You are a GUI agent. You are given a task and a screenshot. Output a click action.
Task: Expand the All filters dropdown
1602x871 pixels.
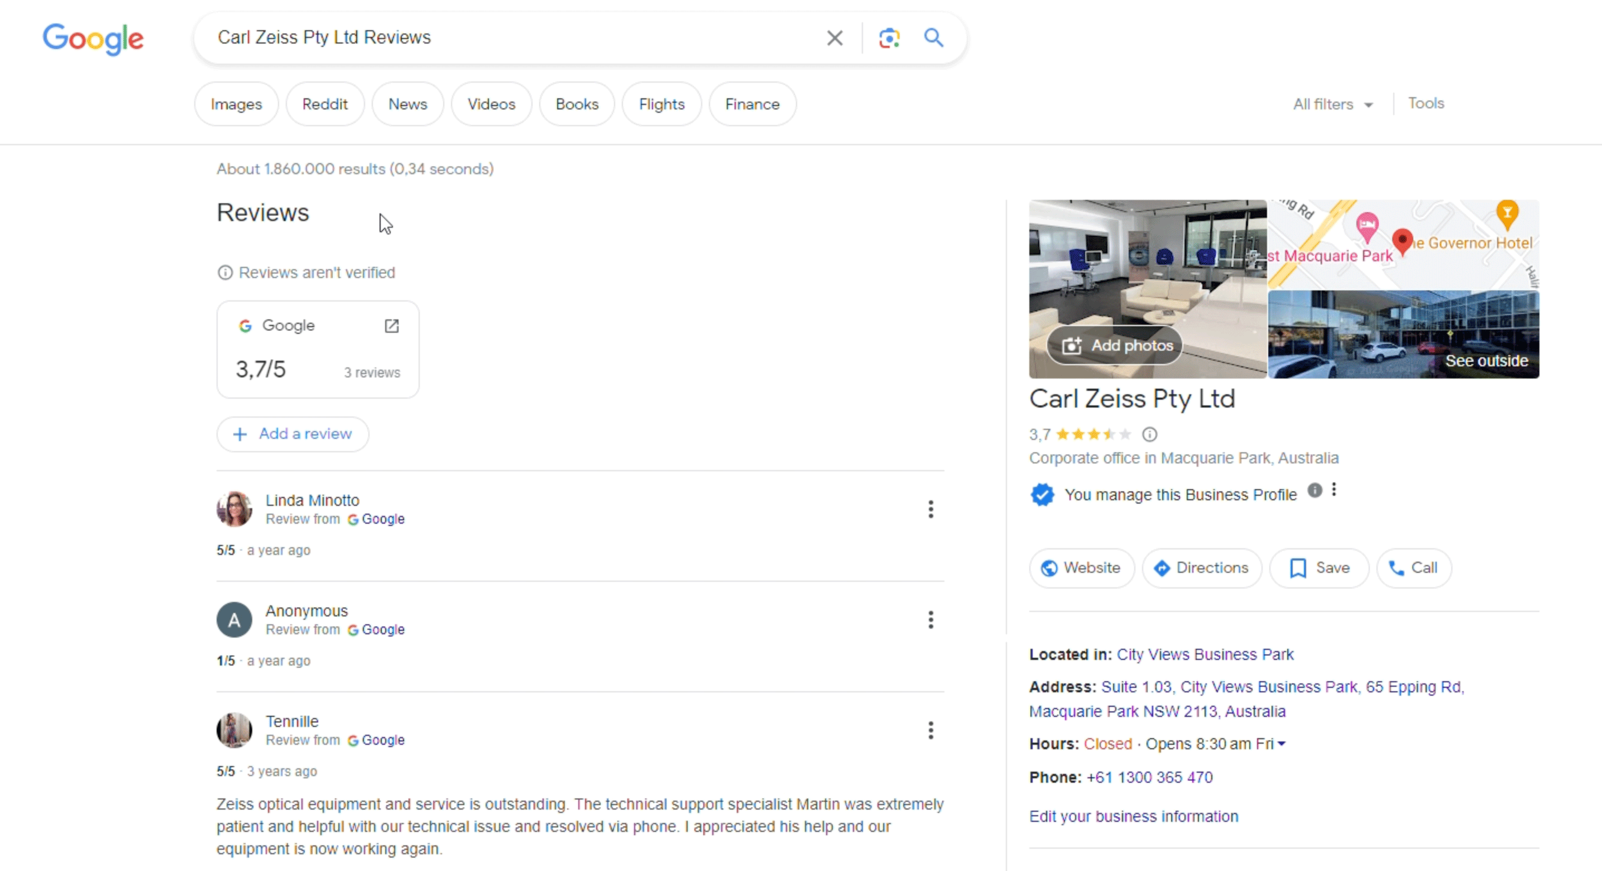(1332, 104)
